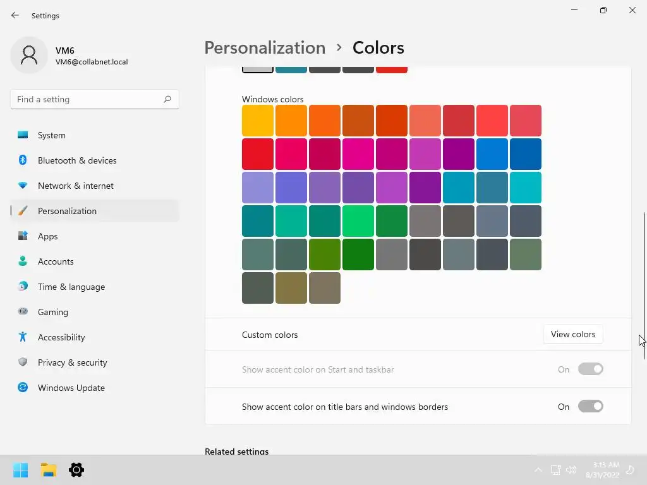Click the Personalization breadcrumb link
The image size is (647, 485).
(265, 48)
